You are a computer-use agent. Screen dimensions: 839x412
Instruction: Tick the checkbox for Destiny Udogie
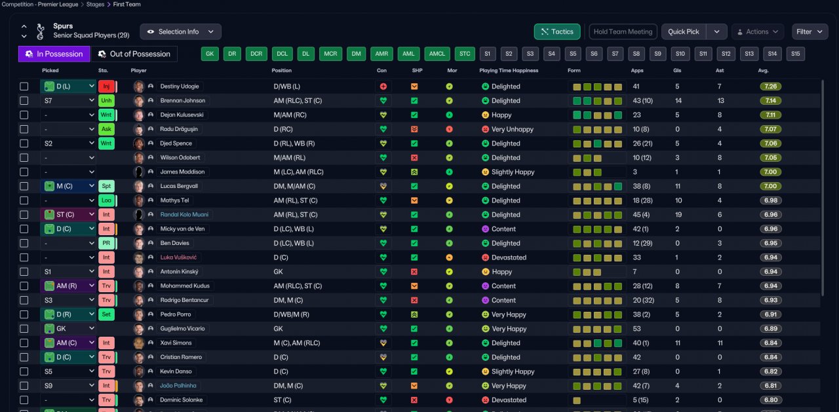(x=24, y=86)
